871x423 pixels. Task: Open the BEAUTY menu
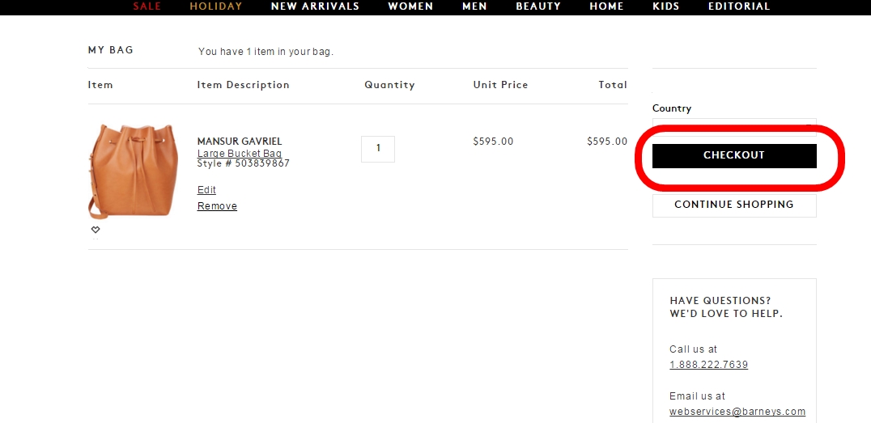[538, 6]
